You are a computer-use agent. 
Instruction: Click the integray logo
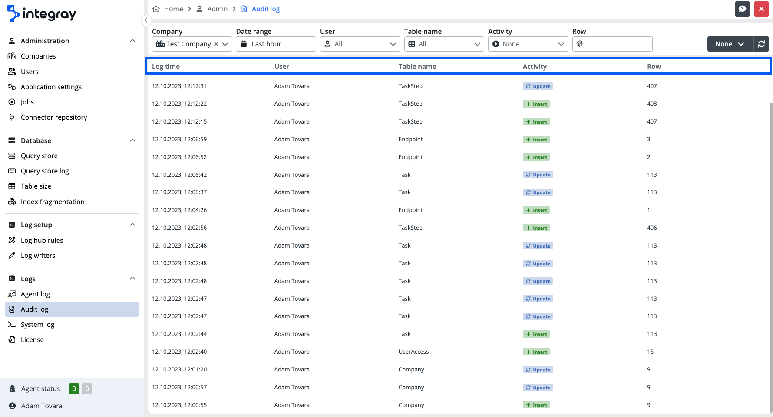42,14
